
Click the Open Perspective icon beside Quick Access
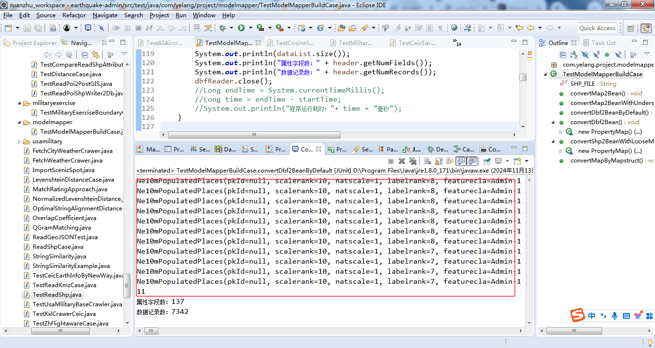coord(631,28)
